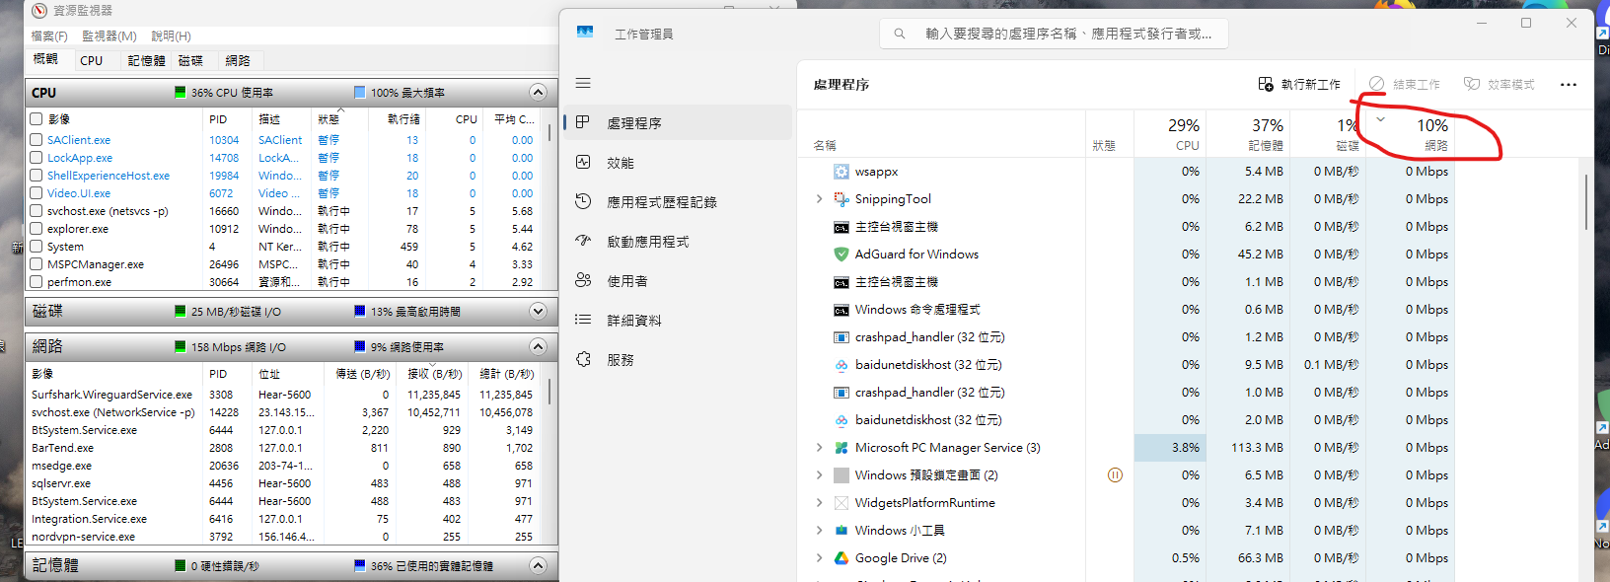Expand the Microsoft PC Manager Service group
Screen dimensions: 1610x582
pyautogui.click(x=819, y=448)
